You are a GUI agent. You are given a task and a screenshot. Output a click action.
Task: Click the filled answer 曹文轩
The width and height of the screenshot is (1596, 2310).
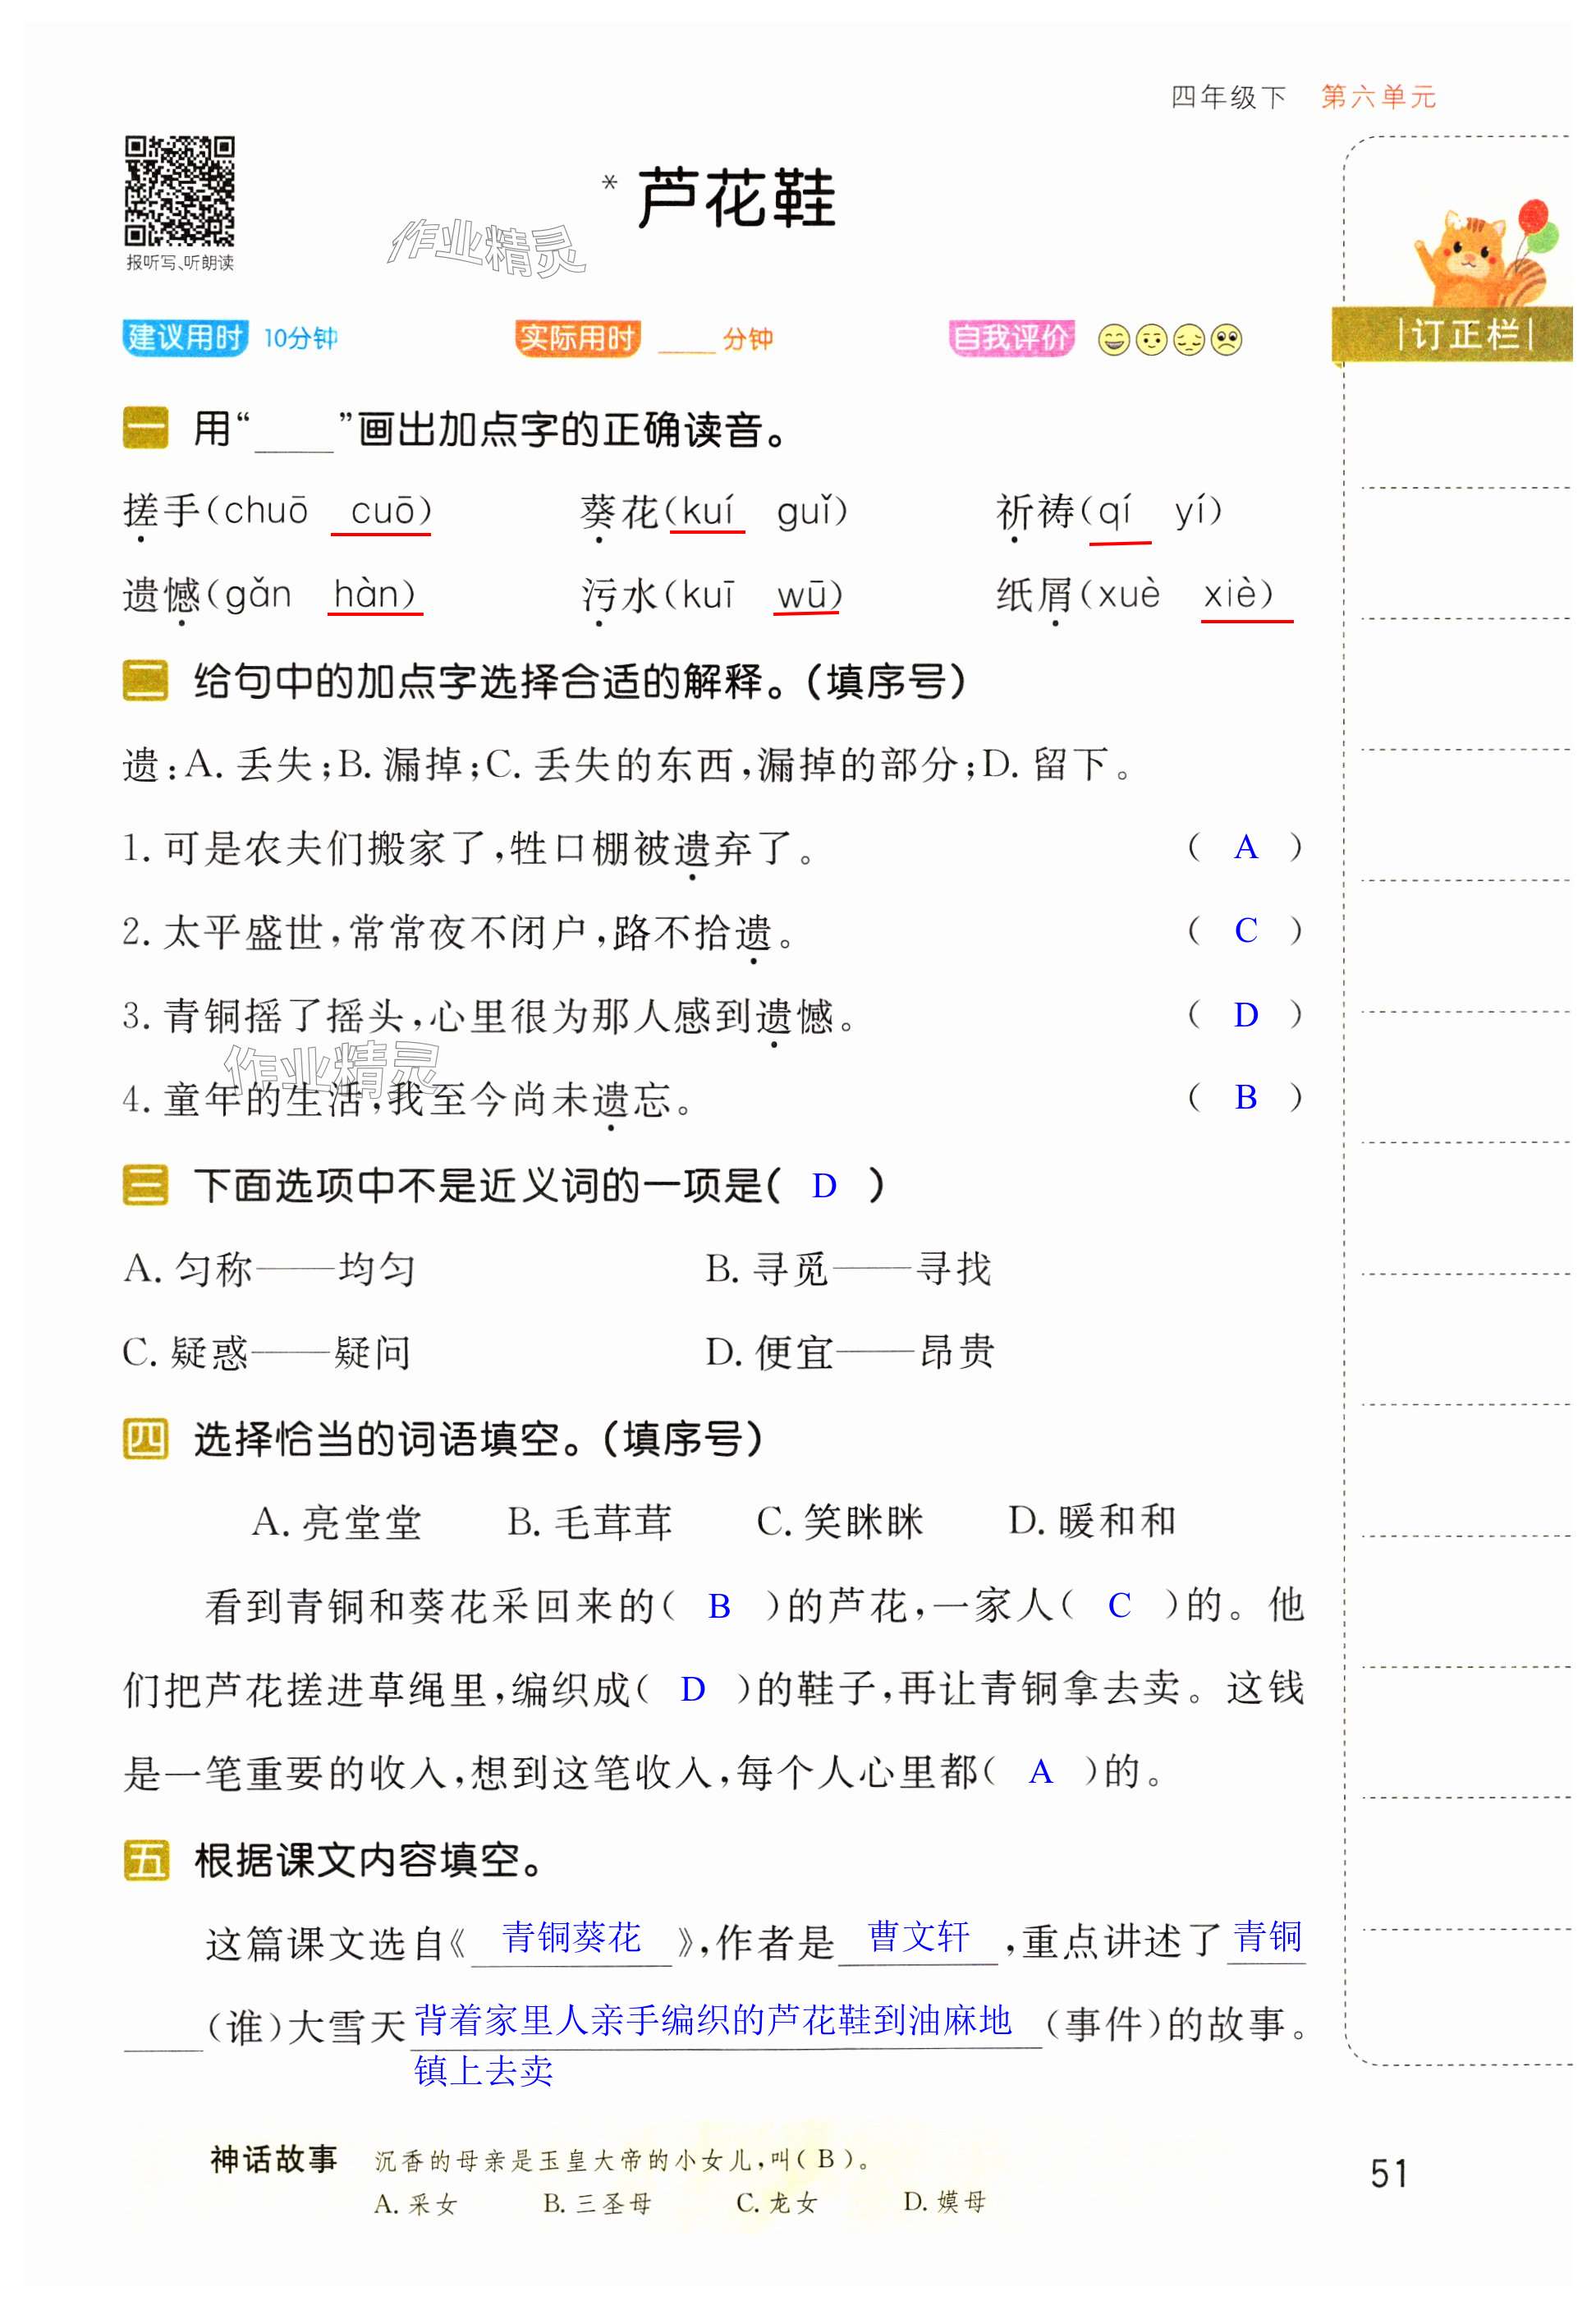click(x=918, y=1937)
